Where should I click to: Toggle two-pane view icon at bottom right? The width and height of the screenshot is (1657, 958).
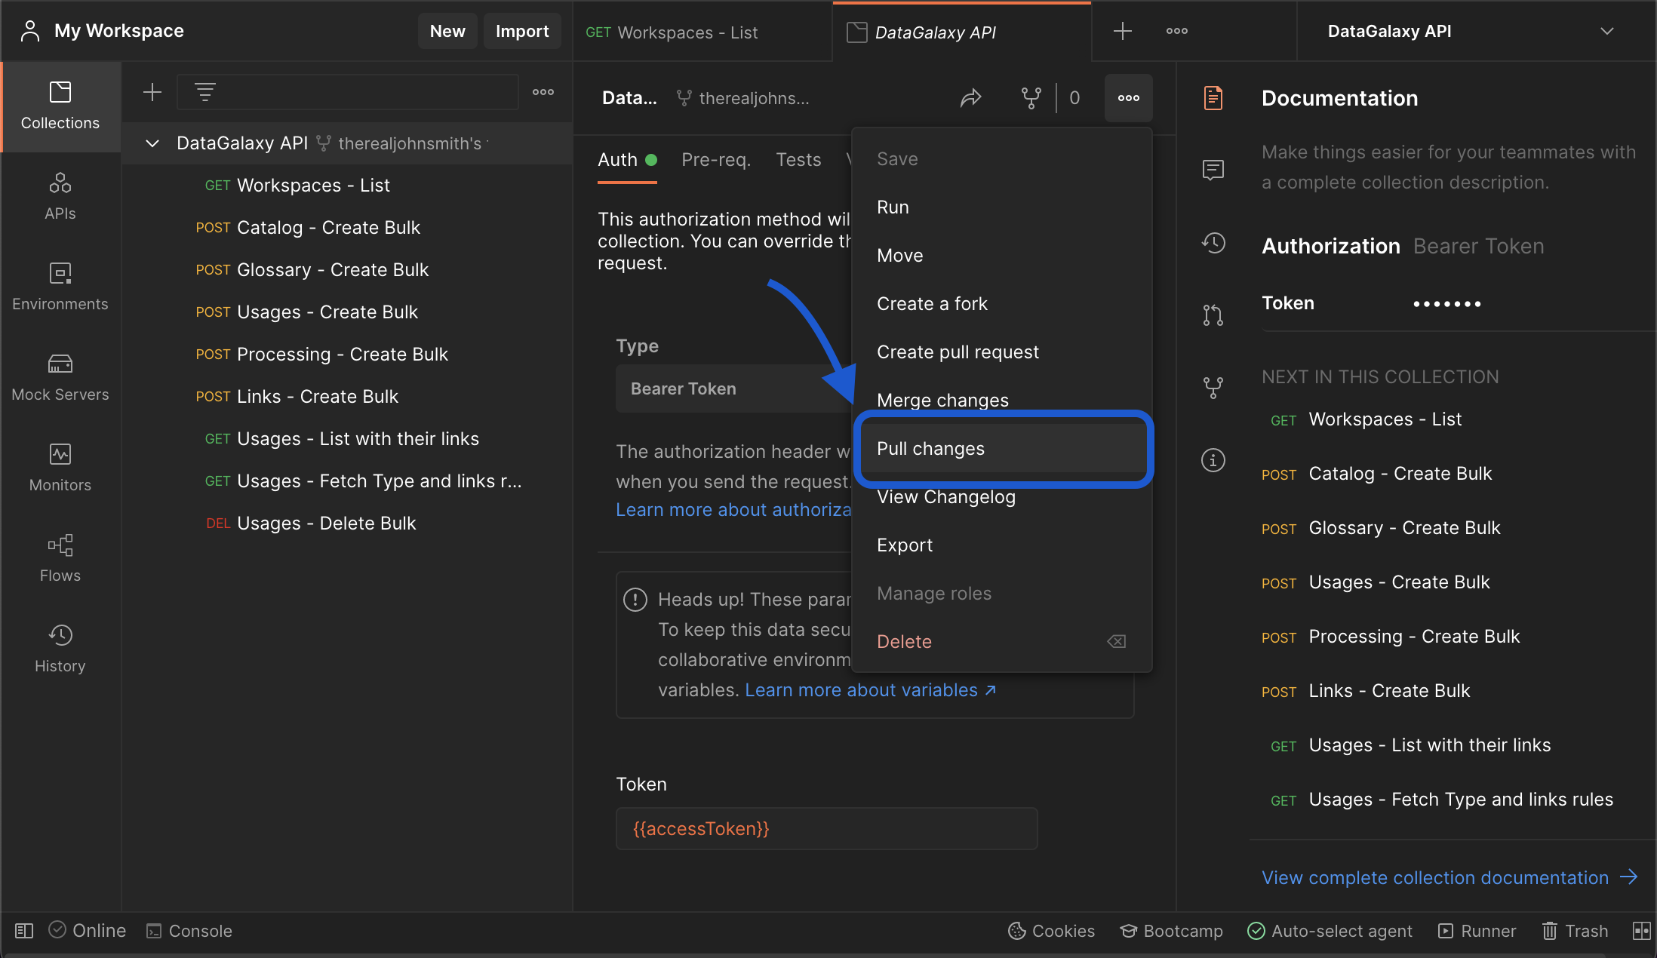pyautogui.click(x=1640, y=931)
